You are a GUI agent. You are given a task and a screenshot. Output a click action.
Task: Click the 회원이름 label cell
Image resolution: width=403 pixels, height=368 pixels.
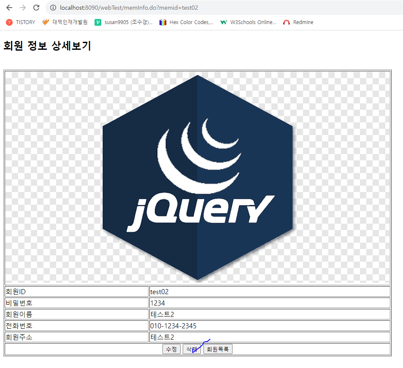pyautogui.click(x=76, y=314)
